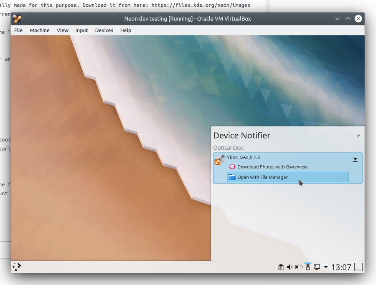Click the VBox_GAs optical disc icon
This screenshot has height=285, width=376.
pos(219,160)
